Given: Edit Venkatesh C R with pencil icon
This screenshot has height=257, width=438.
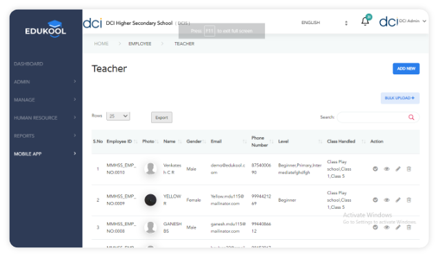Looking at the screenshot, I should point(398,169).
